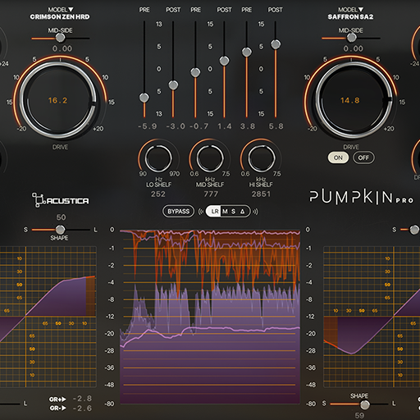Click the Crimson Zen HRD drive knob
Viewport: 420px width, 420px height.
point(58,100)
